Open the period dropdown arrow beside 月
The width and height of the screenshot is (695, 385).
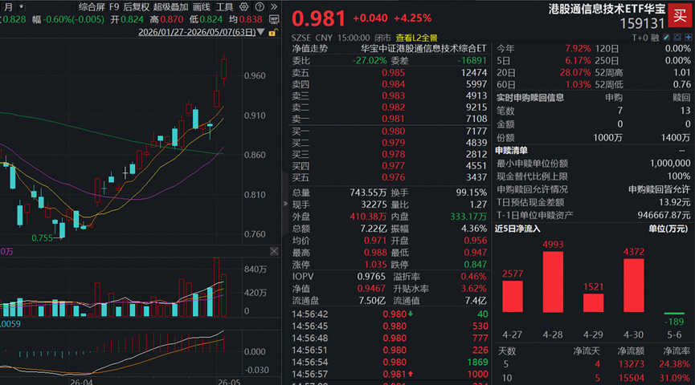pos(21,6)
